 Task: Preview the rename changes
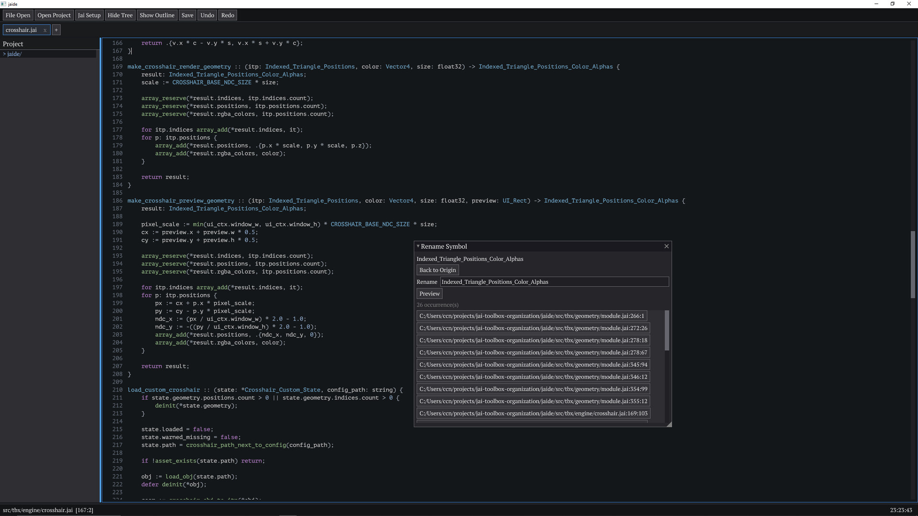point(429,294)
